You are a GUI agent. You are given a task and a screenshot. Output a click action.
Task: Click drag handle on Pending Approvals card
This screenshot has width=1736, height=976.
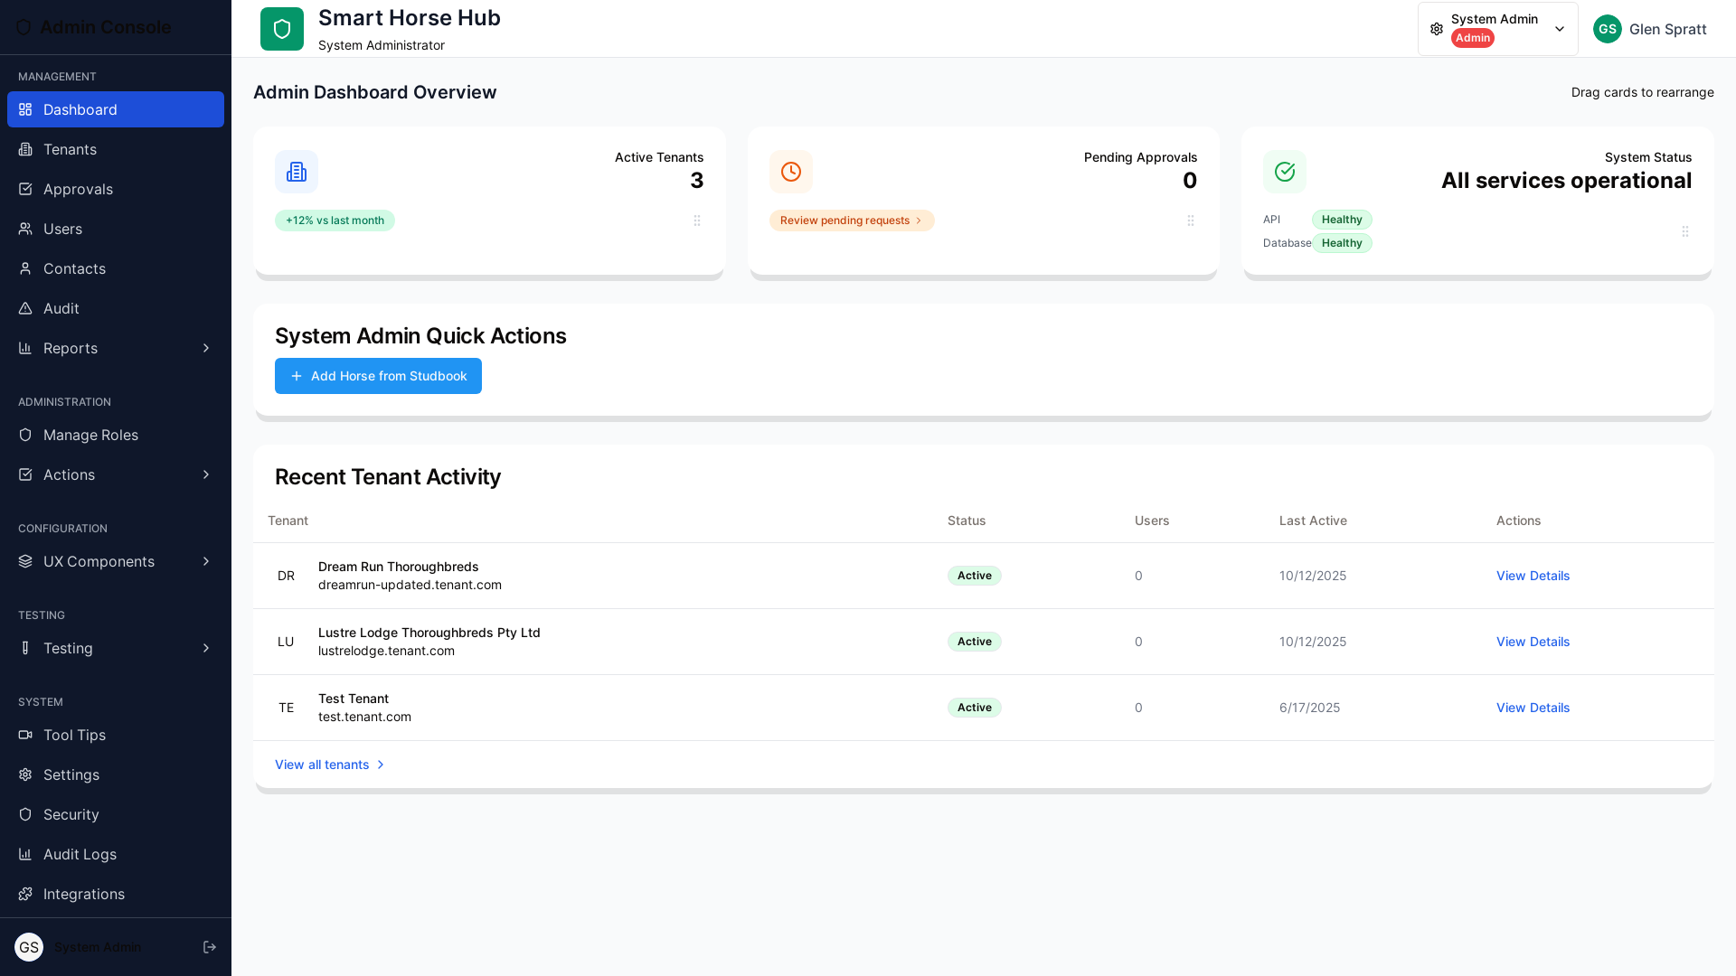pos(1191,221)
